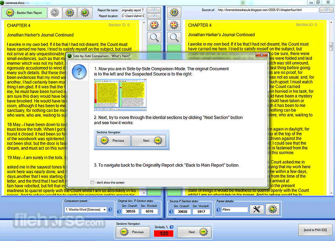Click the right magnifier search icon
Image resolution: width=335 pixels, height=241 pixels.
[x=174, y=38]
